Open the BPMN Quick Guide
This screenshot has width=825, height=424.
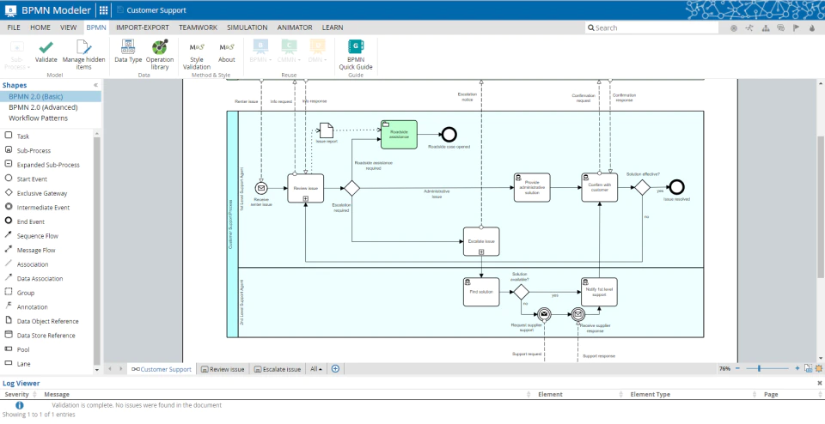(x=356, y=55)
